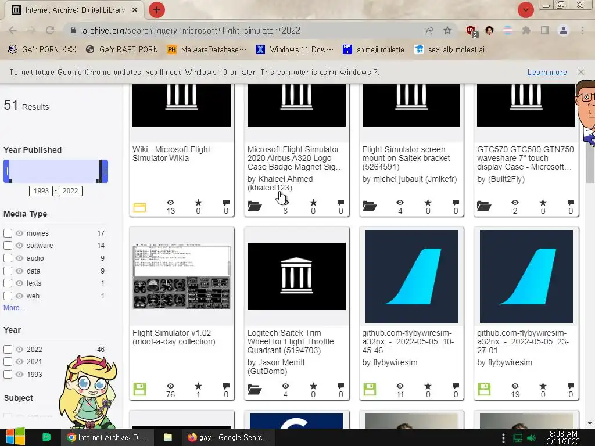Dismiss the Chrome update notification bar
The image size is (595, 446).
580,71
